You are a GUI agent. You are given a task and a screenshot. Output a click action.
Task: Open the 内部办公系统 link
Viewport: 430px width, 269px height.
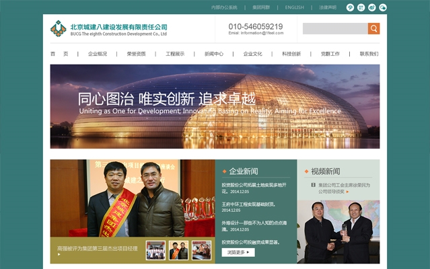coord(224,7)
